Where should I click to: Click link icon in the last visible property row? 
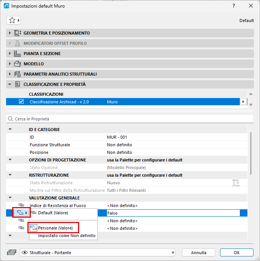[21, 228]
